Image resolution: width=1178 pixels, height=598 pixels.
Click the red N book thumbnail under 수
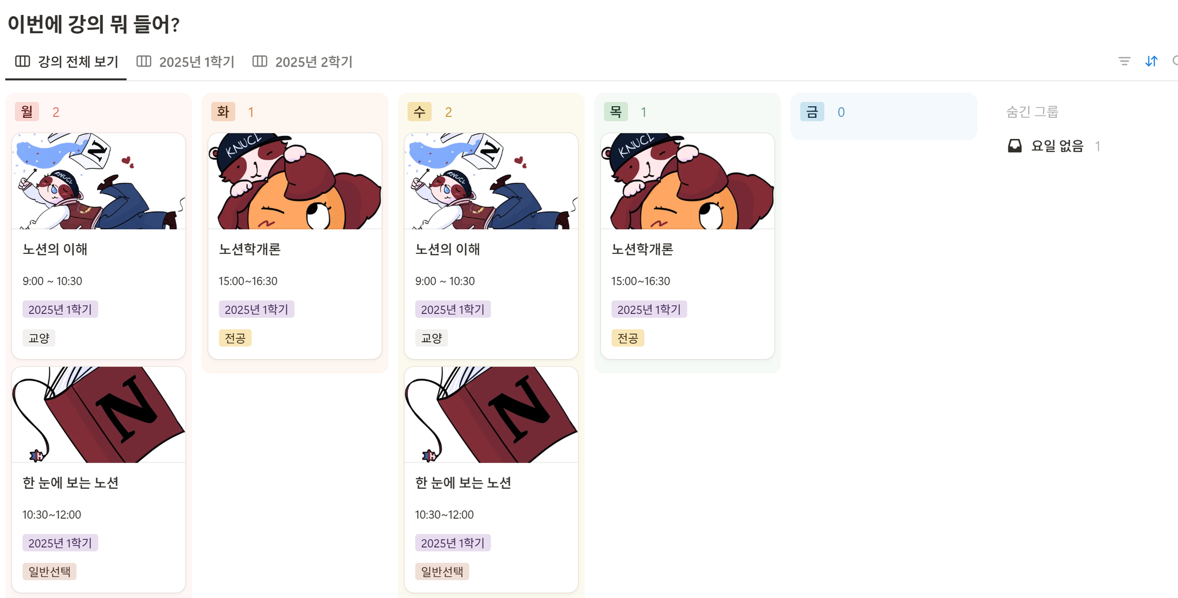click(x=491, y=415)
